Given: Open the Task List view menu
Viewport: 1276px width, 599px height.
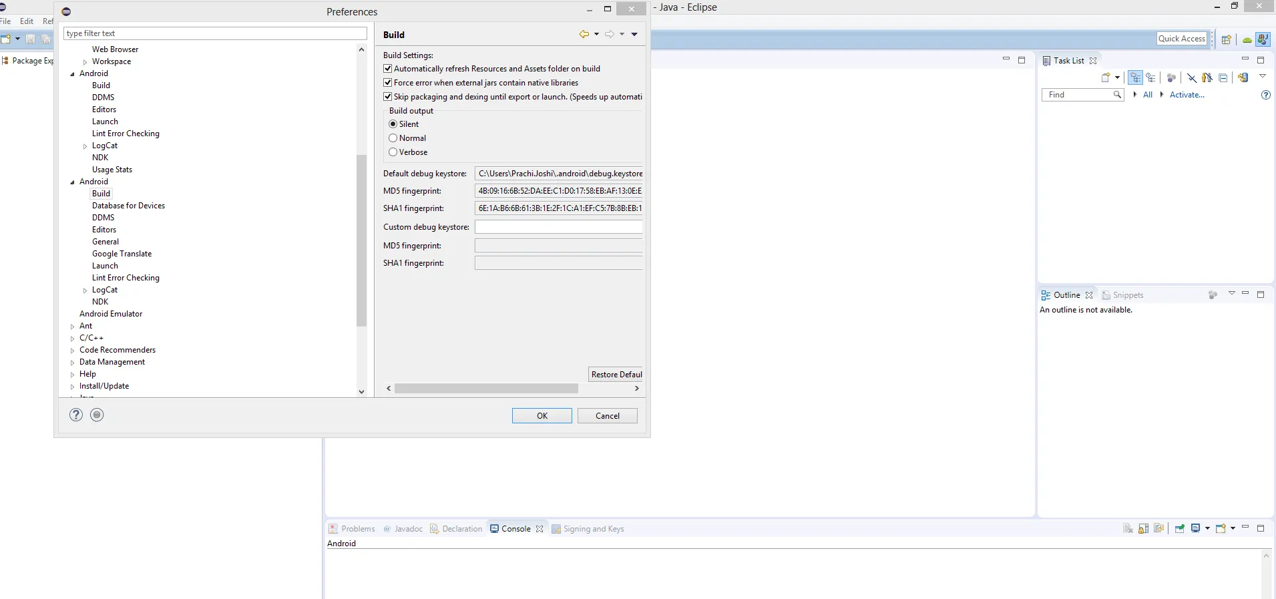Looking at the screenshot, I should [x=1263, y=76].
